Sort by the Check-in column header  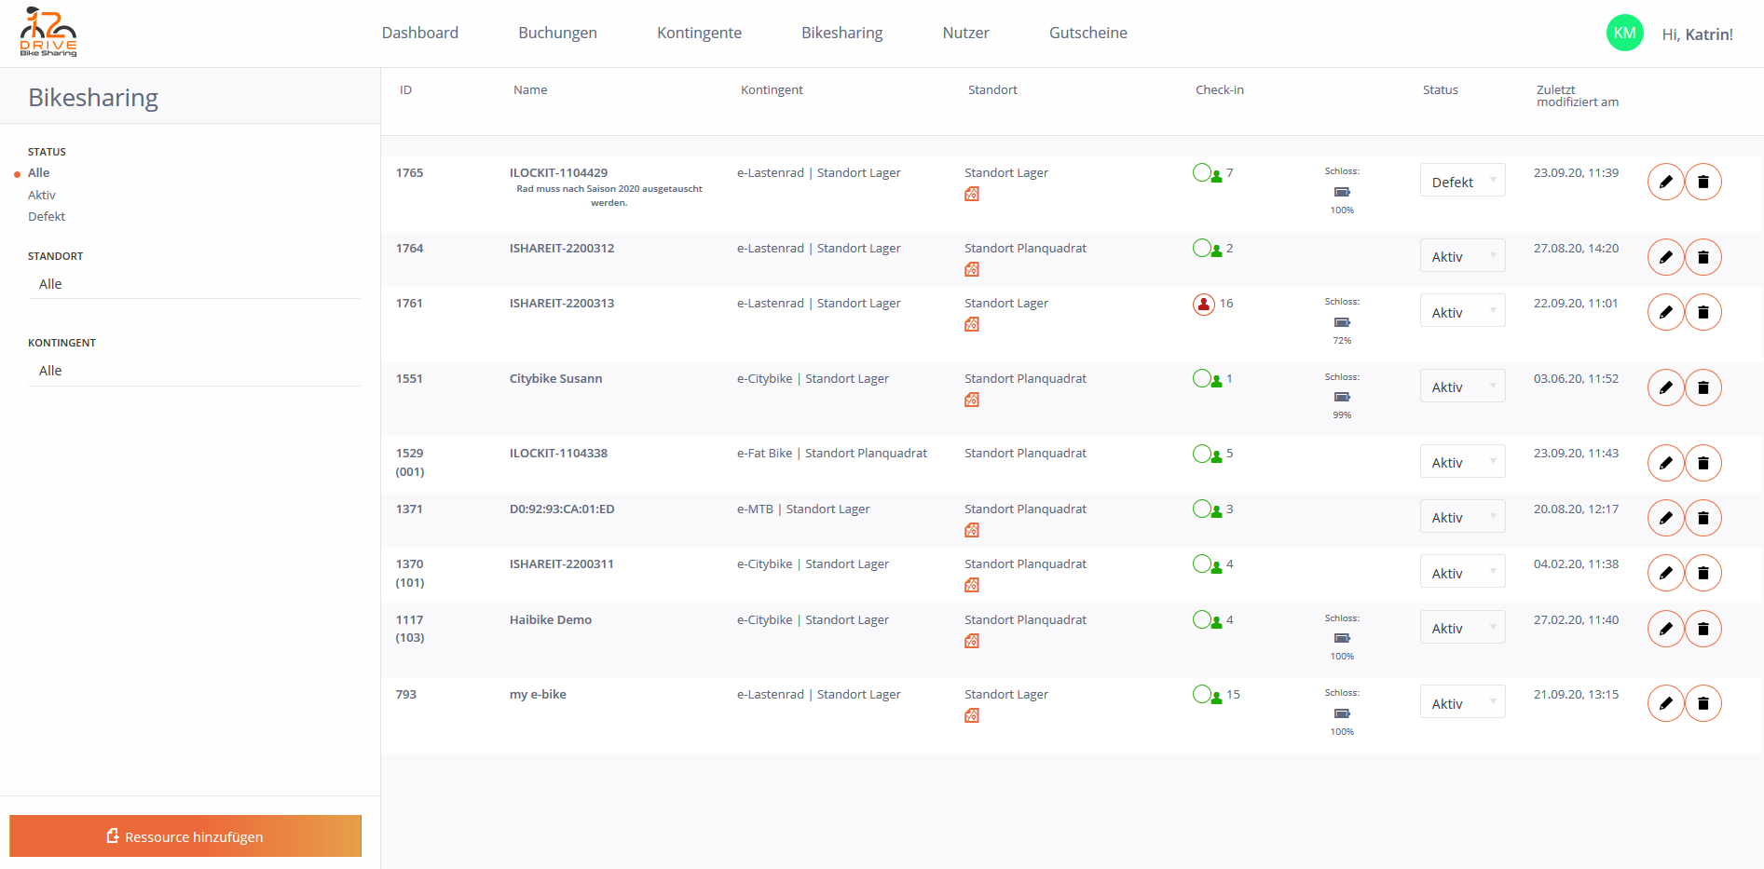(x=1219, y=89)
